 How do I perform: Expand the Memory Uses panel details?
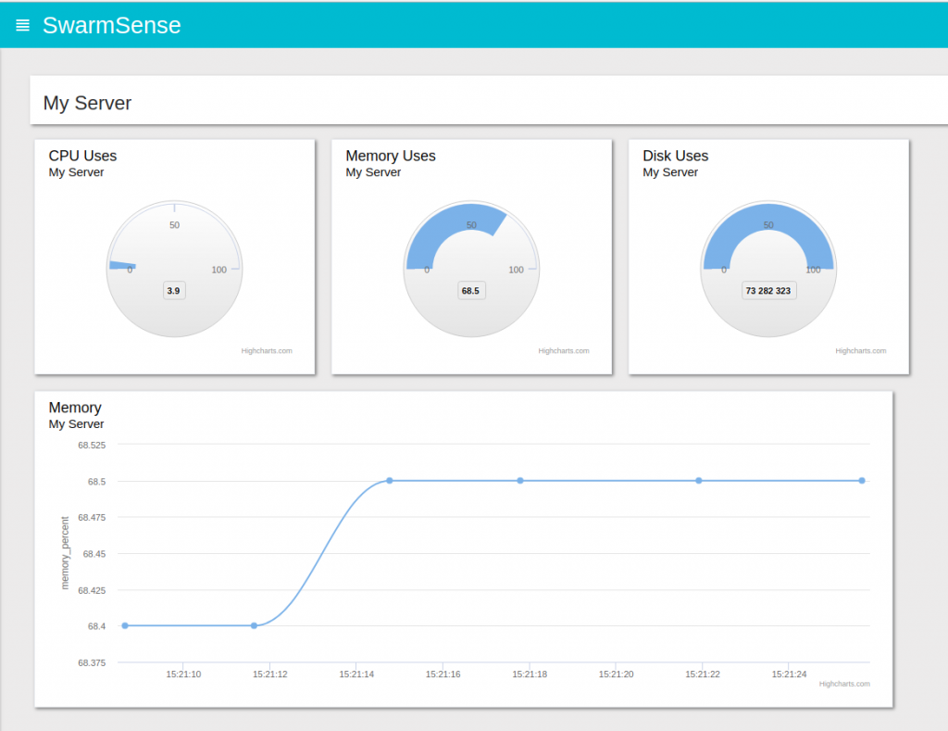pyautogui.click(x=391, y=156)
